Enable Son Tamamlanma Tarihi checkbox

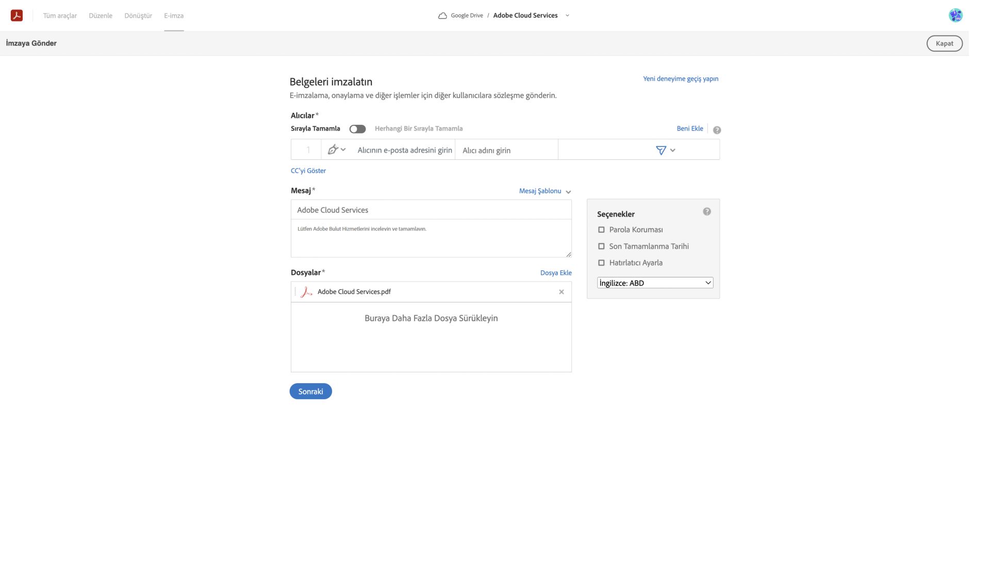(x=601, y=246)
